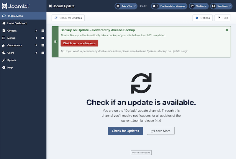The height and width of the screenshot is (159, 236).
Task: Open the User Menu dropdown
Action: [x=221, y=6]
